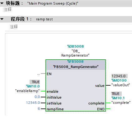Select the %MD100 output address
Image resolution: width=132 pixels, height=119 pixels.
(x=119, y=80)
